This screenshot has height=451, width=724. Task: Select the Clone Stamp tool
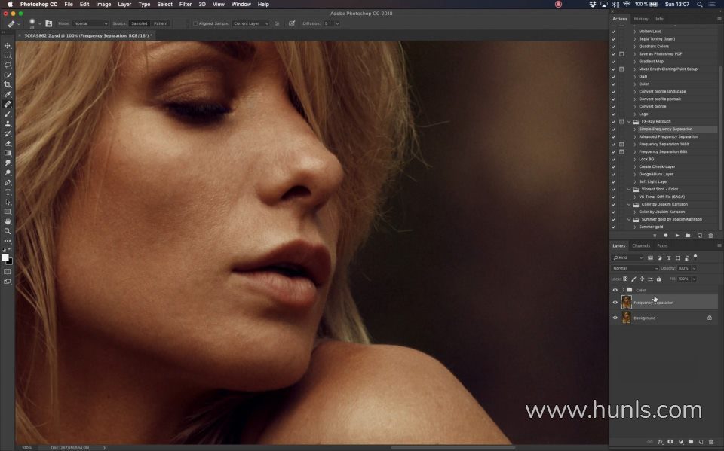[8, 123]
